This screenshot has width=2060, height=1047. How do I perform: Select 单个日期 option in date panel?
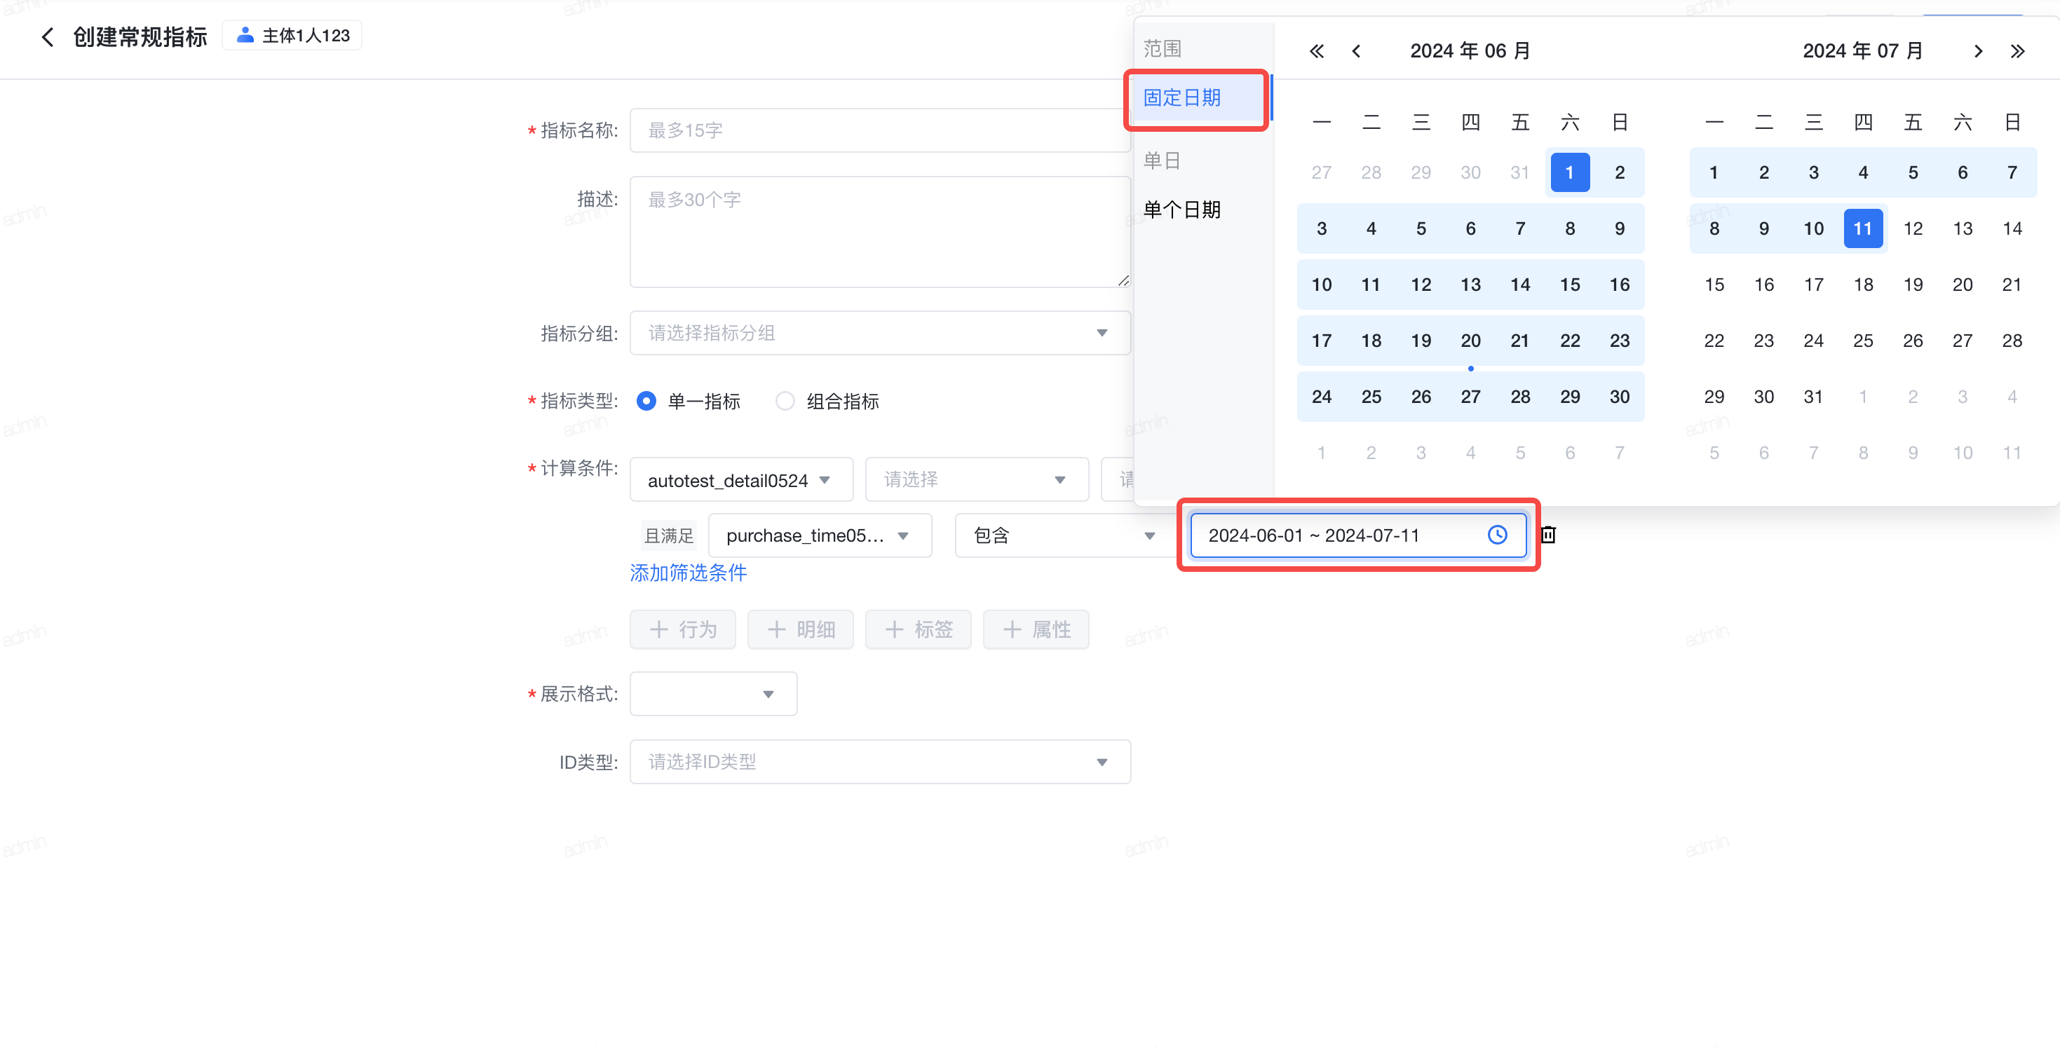pyautogui.click(x=1182, y=210)
